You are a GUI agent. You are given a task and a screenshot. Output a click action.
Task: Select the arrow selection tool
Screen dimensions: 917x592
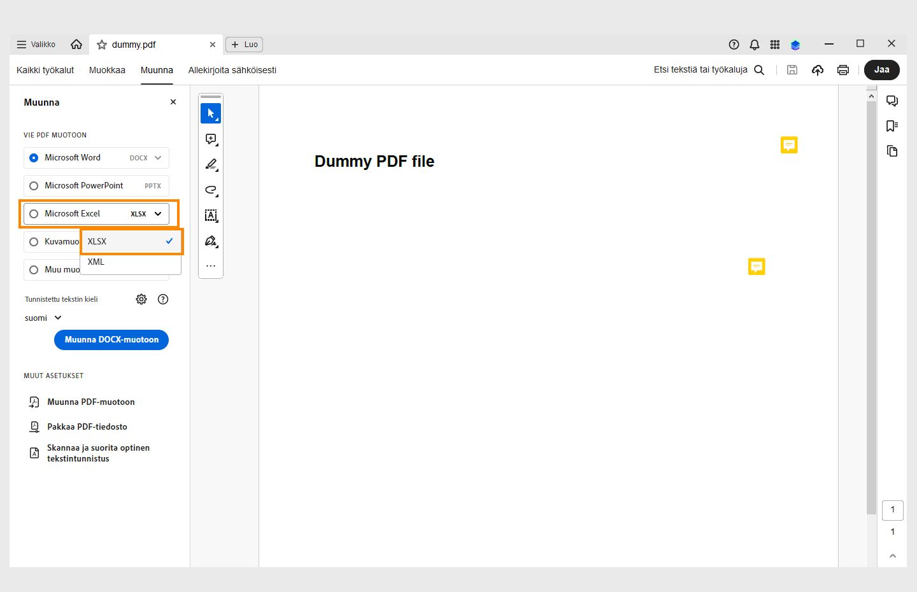(211, 113)
